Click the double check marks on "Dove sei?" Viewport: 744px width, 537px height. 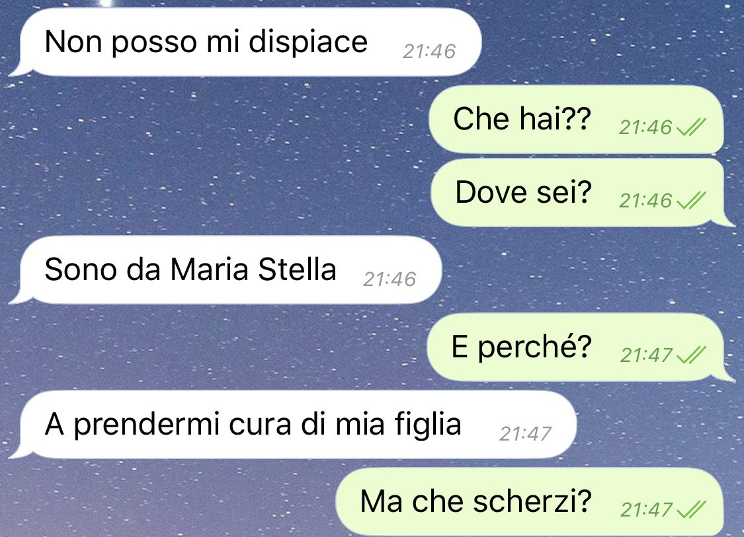coord(691,201)
